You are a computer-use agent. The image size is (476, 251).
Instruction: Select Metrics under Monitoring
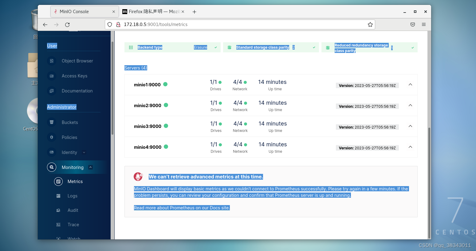point(75,182)
